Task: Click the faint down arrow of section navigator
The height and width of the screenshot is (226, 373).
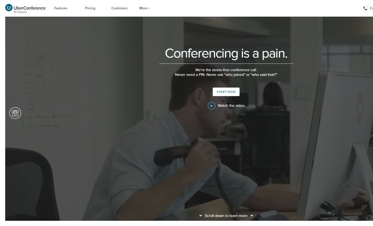Action: pos(359,117)
